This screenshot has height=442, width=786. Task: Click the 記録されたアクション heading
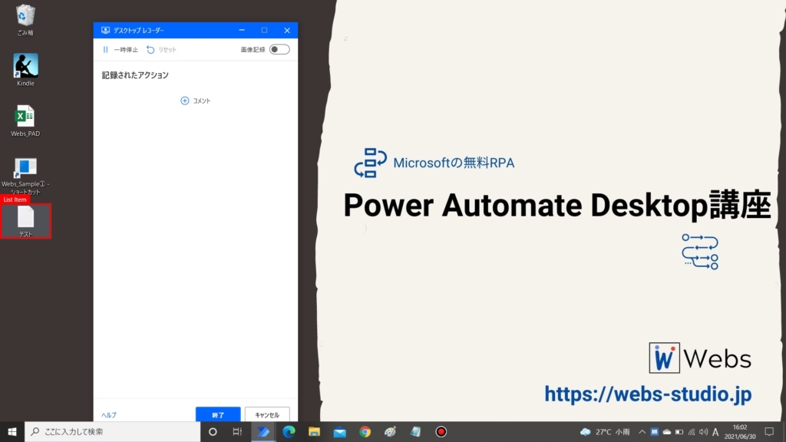click(x=135, y=75)
